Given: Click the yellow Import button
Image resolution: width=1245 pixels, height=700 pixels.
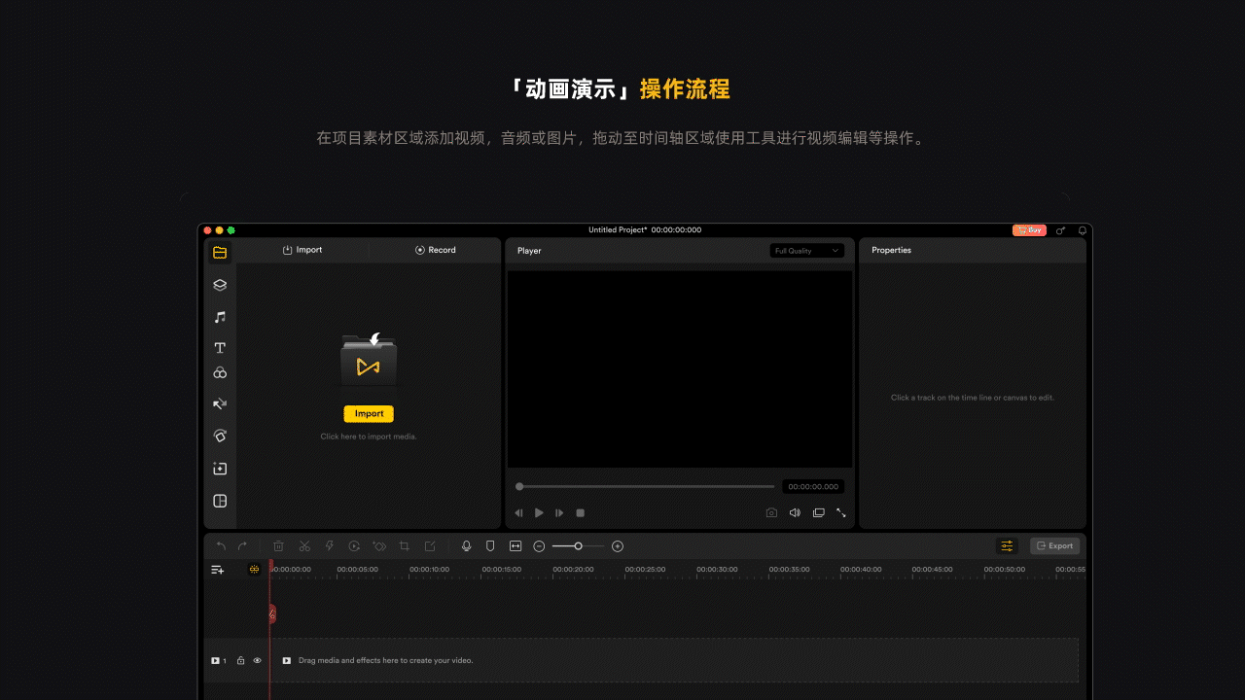Looking at the screenshot, I should 369,414.
